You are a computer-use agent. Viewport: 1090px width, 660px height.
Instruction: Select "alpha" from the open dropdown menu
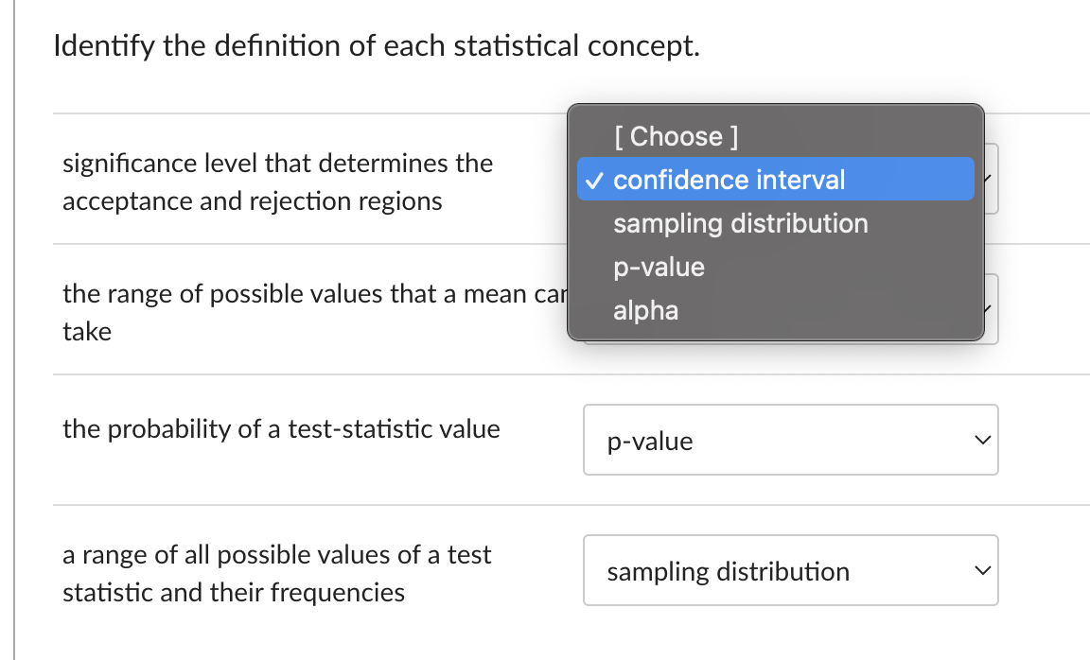646,310
